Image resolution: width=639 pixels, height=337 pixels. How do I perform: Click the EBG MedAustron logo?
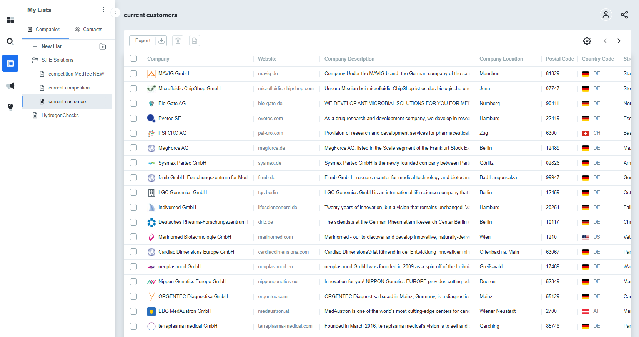[x=151, y=311]
